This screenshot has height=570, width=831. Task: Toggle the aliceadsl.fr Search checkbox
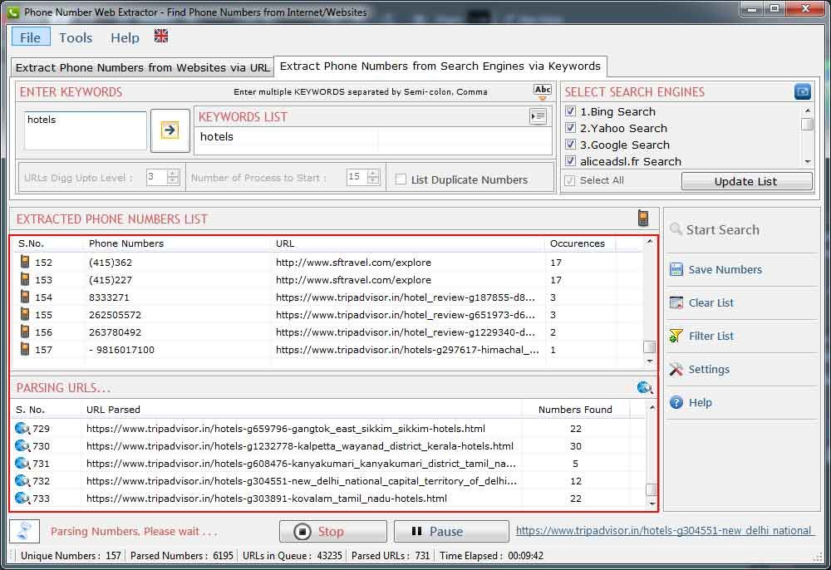[x=570, y=160]
